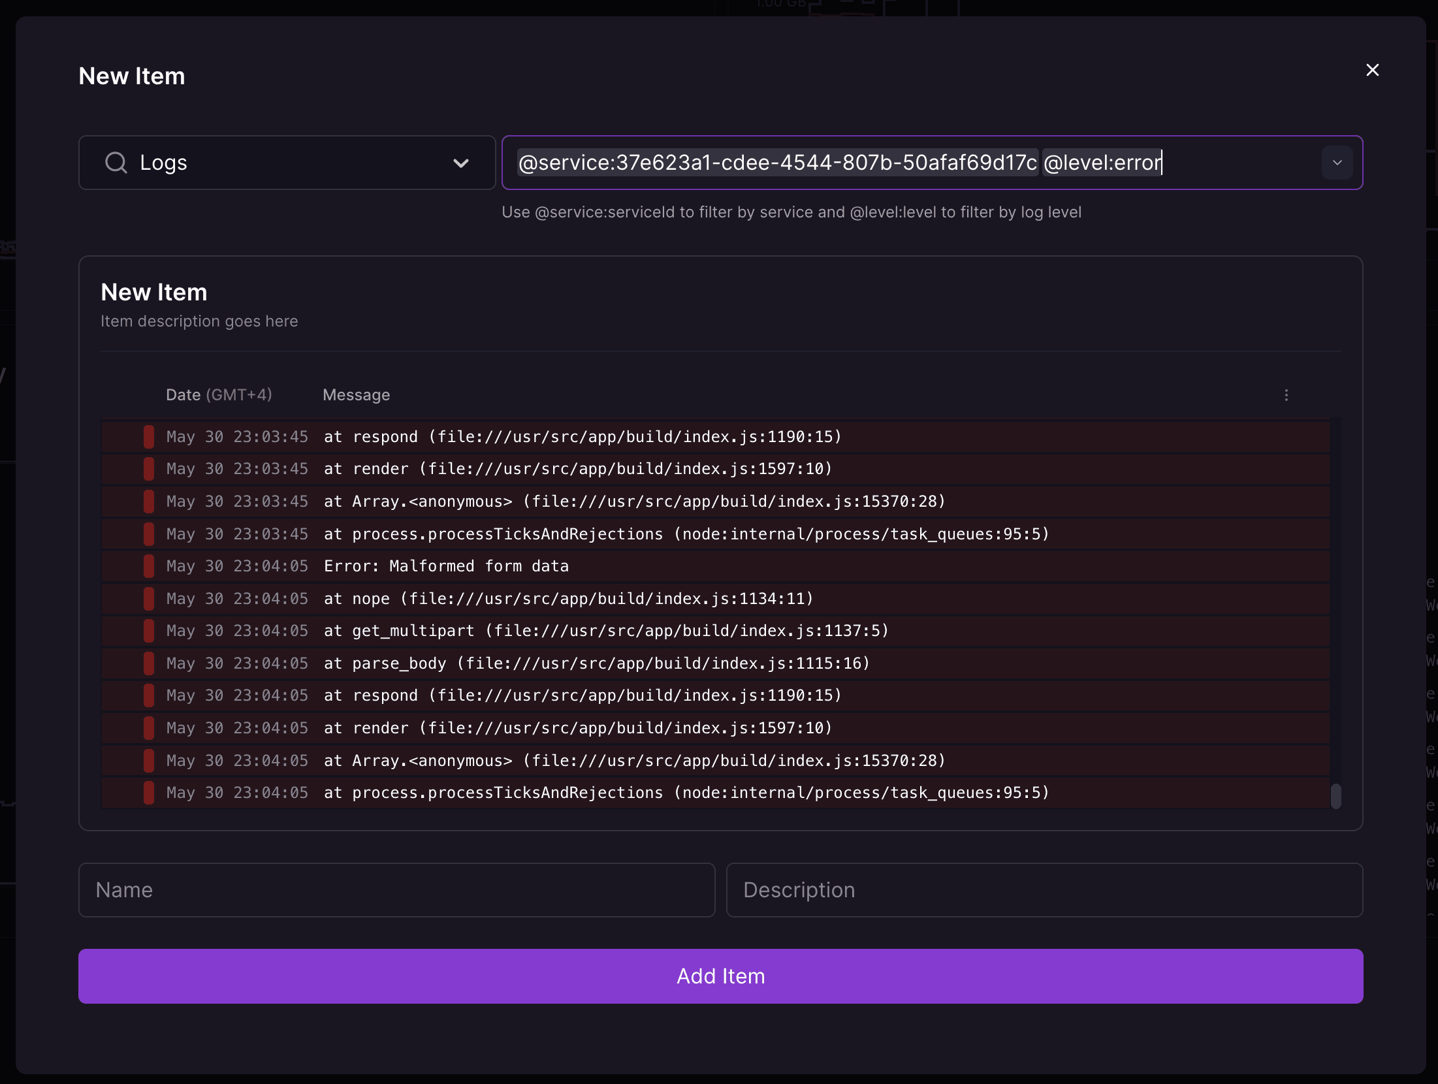Click the Description input field
The image size is (1438, 1084).
(1044, 890)
